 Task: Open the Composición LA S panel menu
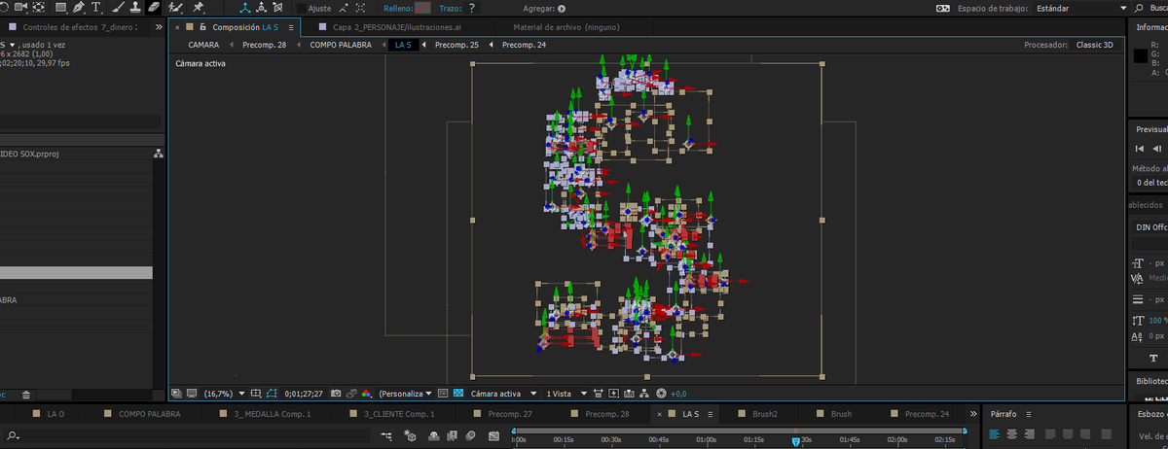pos(291,27)
